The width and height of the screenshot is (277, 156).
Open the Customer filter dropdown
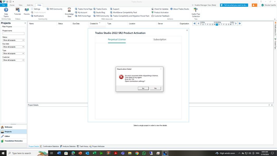[13, 60]
